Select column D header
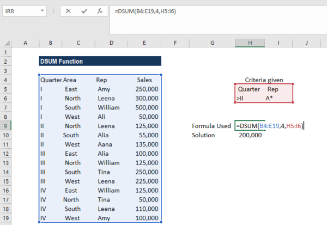This screenshot has height=225, width=327. [x=111, y=43]
